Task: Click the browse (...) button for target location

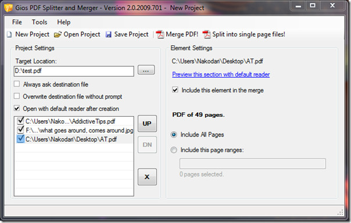Action: (146, 70)
